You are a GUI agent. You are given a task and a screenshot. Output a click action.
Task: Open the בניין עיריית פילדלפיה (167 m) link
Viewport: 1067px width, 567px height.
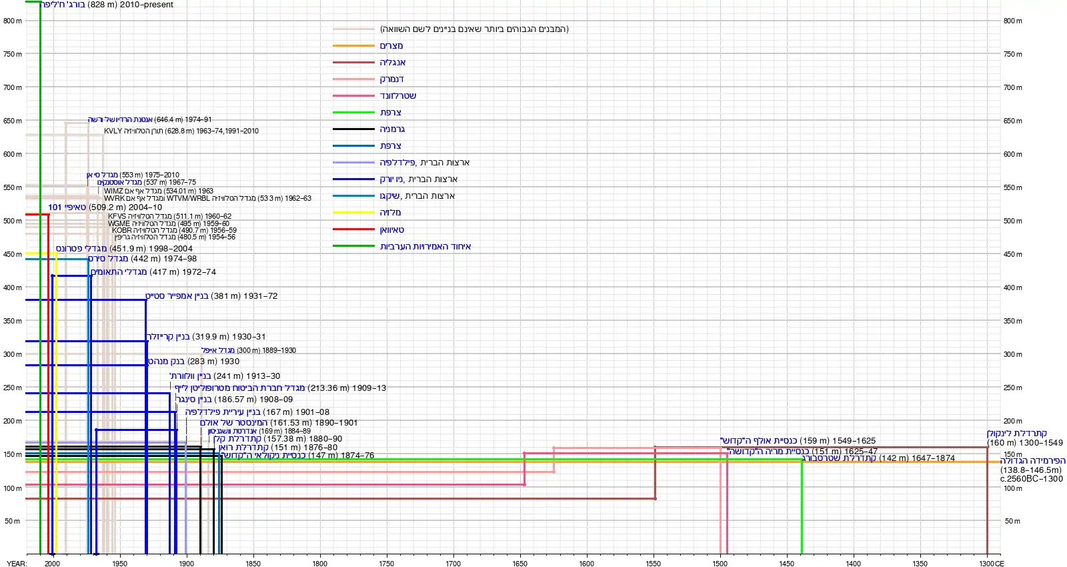(x=223, y=412)
